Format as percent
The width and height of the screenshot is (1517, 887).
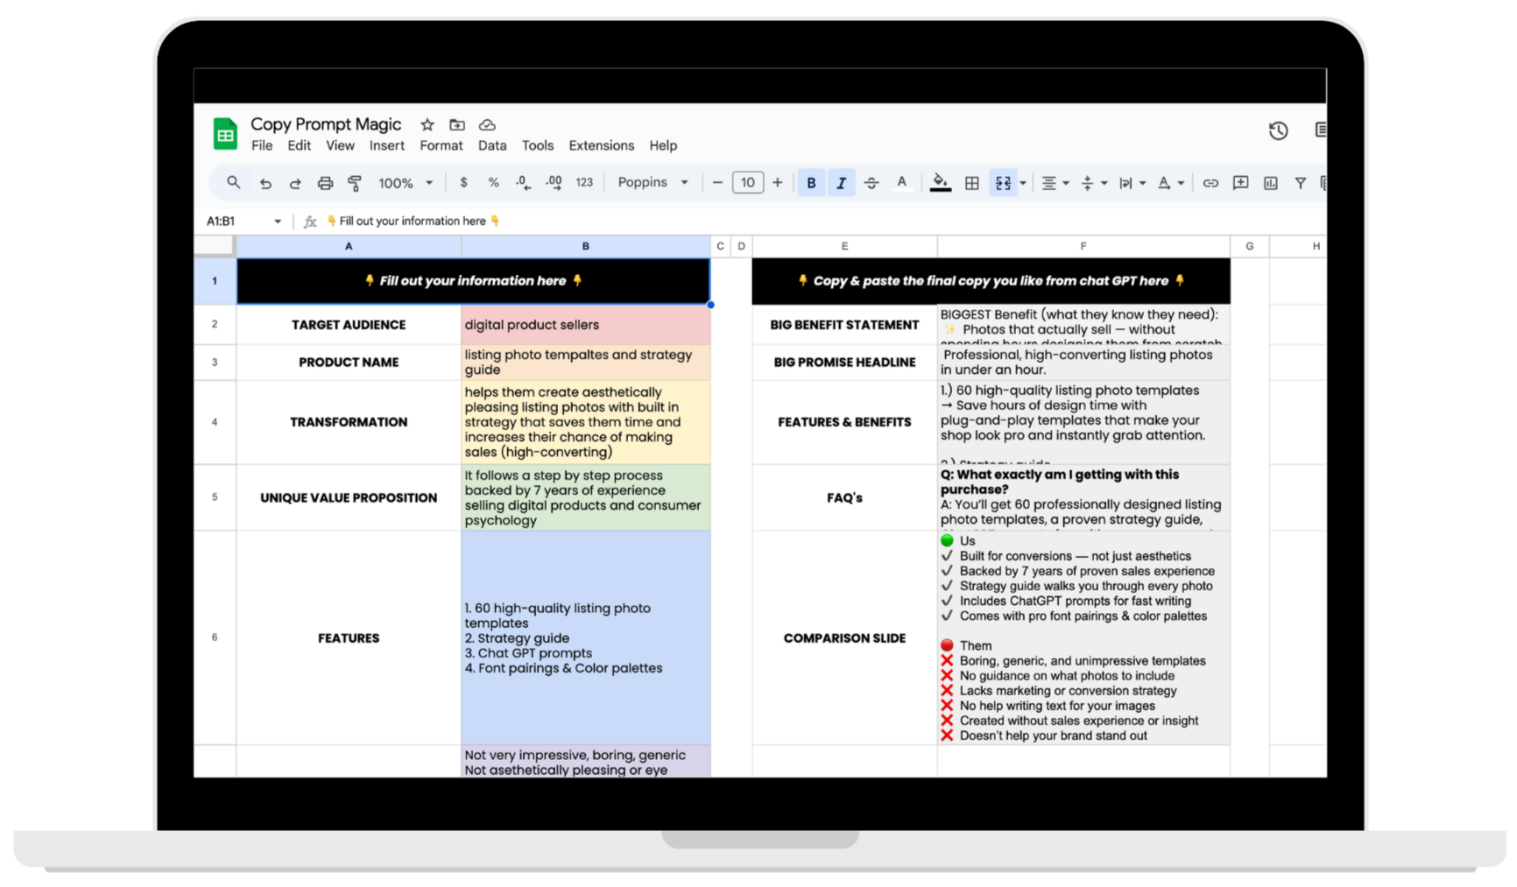pyautogui.click(x=493, y=182)
